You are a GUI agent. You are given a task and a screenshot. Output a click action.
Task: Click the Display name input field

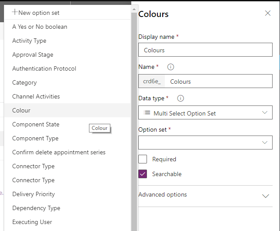[205, 50]
